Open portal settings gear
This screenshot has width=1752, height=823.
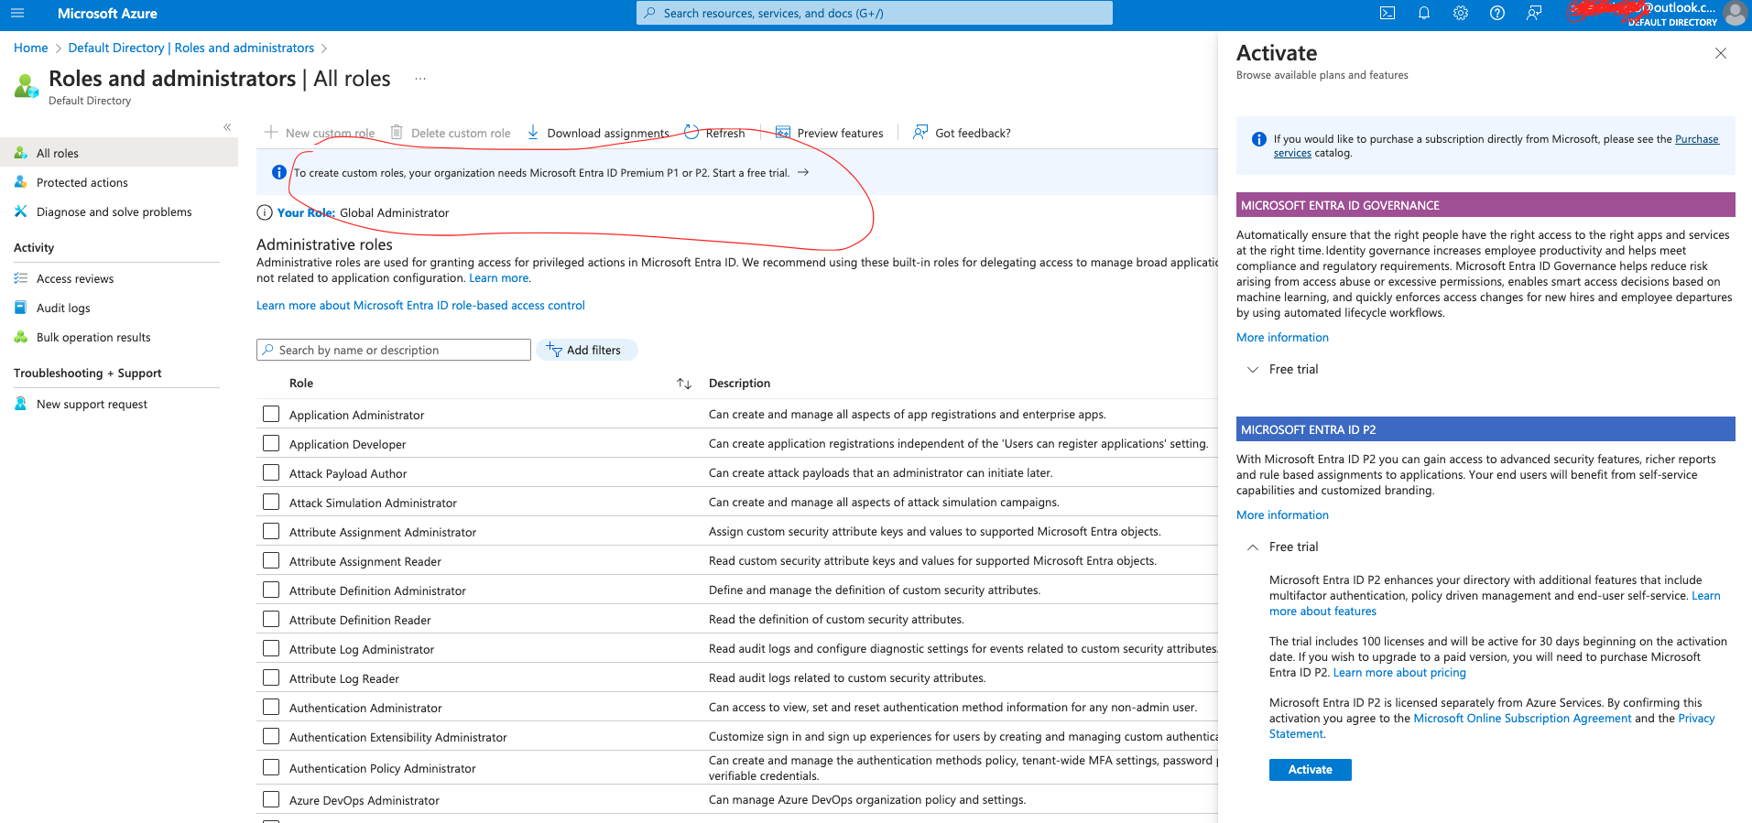pos(1461,13)
